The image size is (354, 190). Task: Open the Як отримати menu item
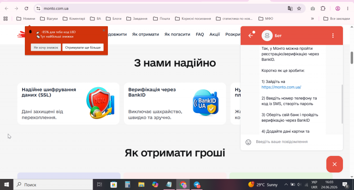146,34
